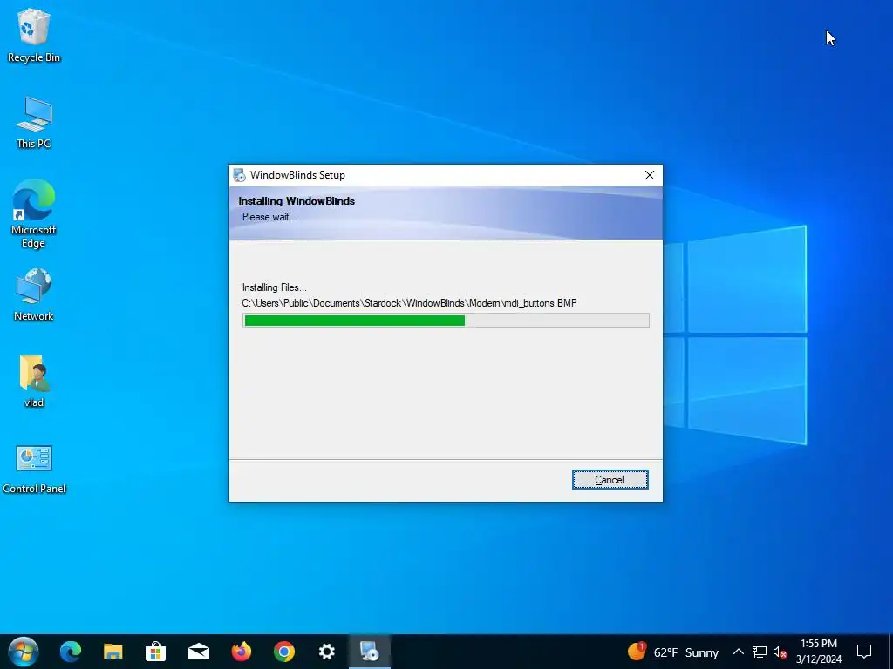
Task: Open network status tray icon
Action: [x=760, y=652]
